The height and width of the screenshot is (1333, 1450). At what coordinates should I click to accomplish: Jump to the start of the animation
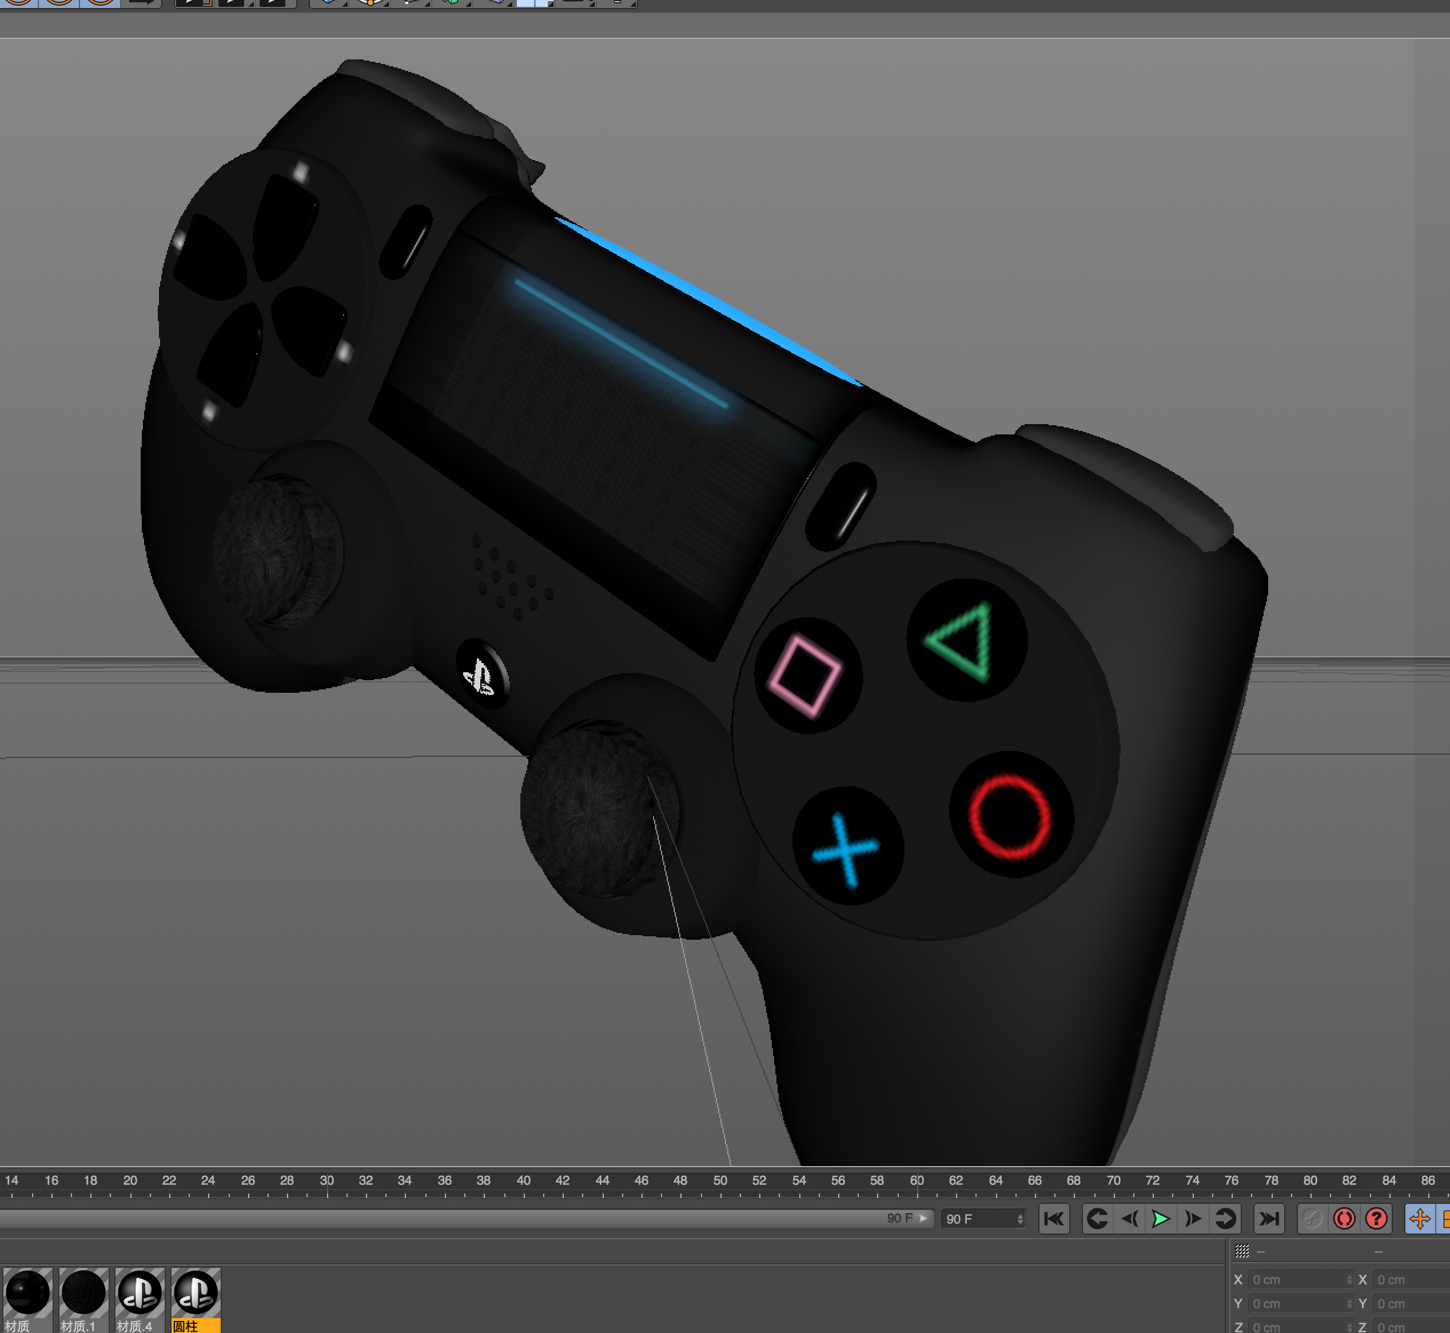pos(1053,1218)
